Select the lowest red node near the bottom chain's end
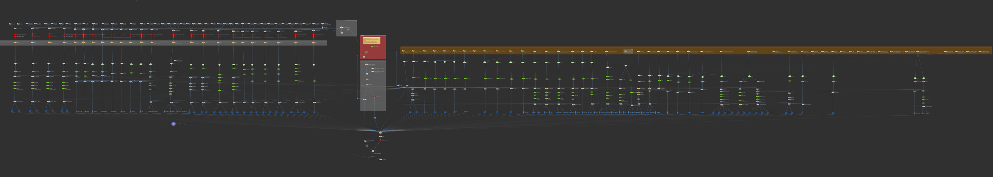Screen dimensions: 993x177 373,154
